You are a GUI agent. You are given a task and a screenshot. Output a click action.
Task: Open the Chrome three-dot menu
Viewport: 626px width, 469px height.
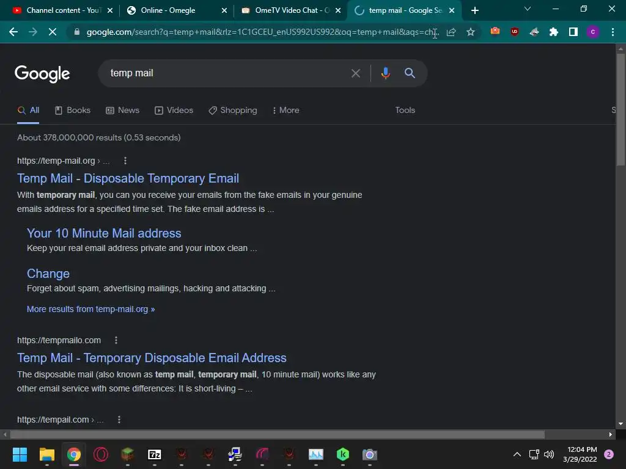coord(613,32)
